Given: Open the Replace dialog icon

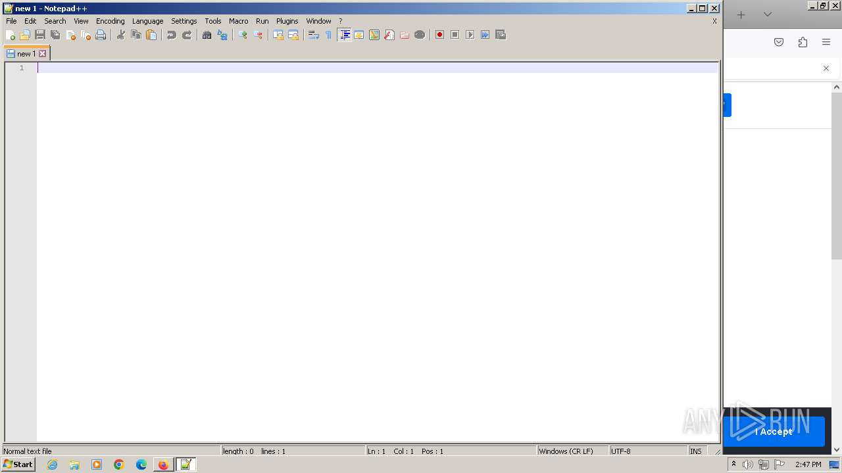Looking at the screenshot, I should (222, 35).
